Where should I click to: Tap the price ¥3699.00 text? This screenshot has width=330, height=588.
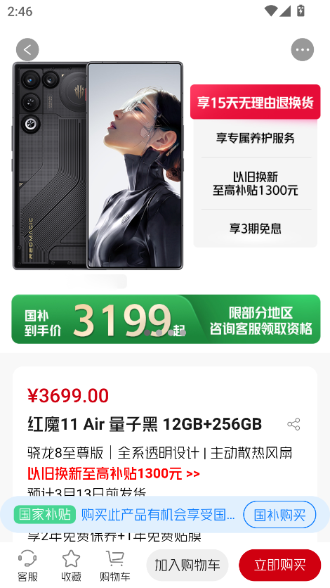point(68,395)
